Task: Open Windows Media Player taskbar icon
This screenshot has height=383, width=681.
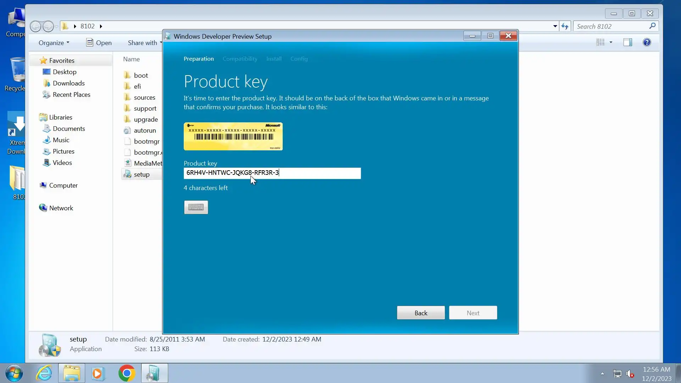Action: 98,373
